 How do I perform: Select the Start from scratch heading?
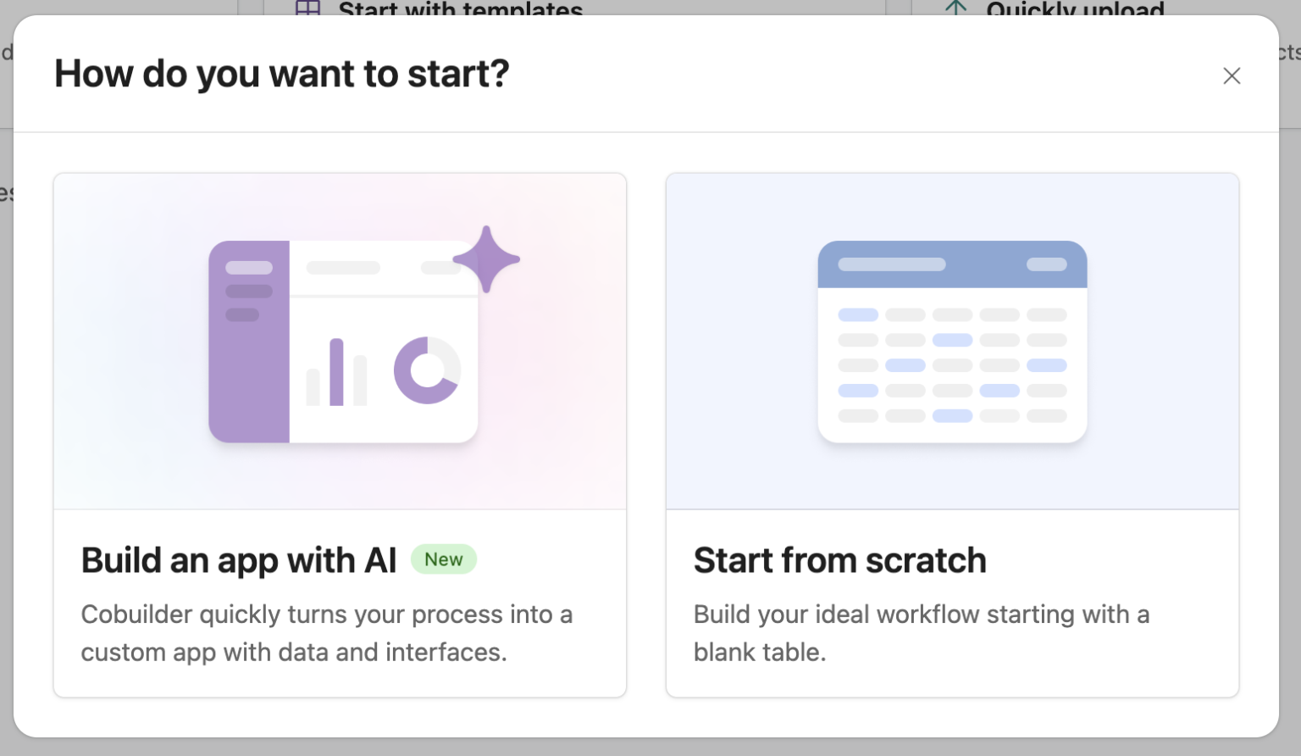click(x=840, y=560)
